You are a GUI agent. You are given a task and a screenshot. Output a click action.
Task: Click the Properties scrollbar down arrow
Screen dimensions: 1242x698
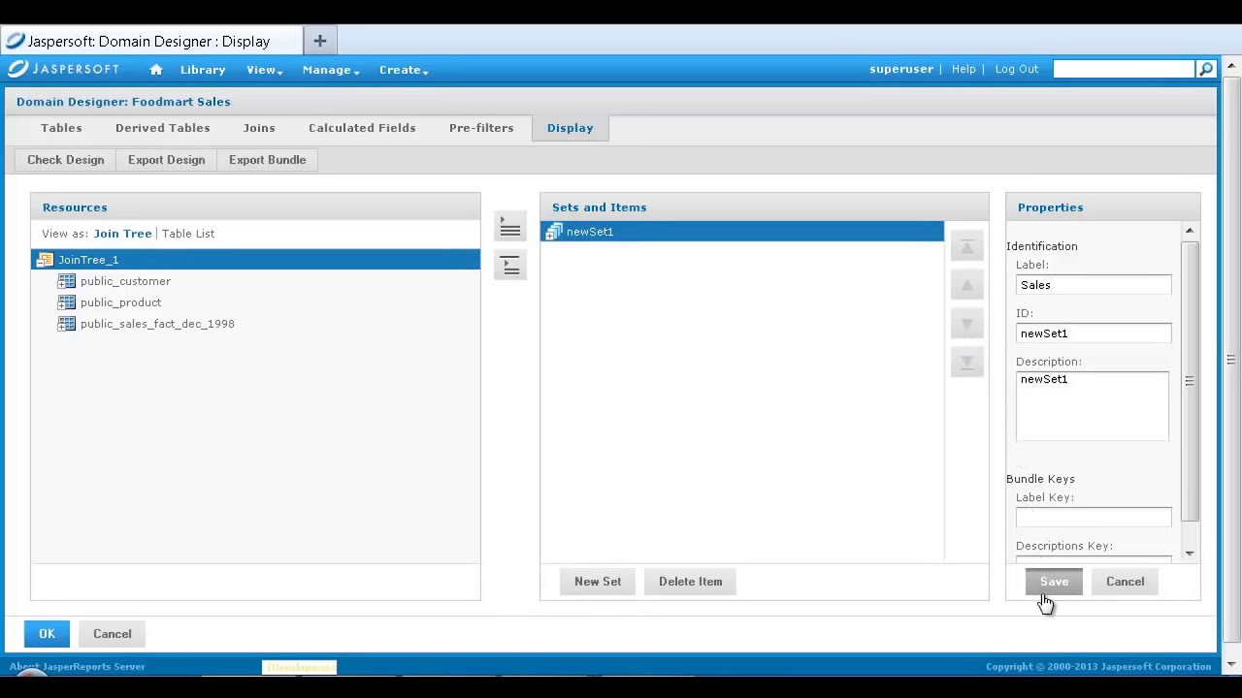[1190, 554]
